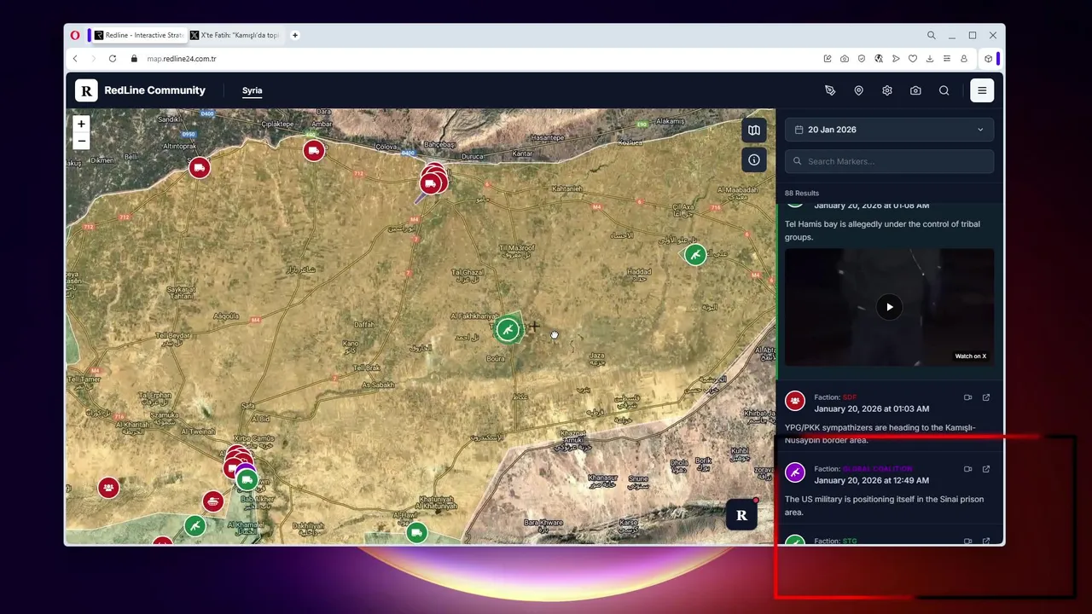The height and width of the screenshot is (614, 1092).
Task: Switch to the Redline Interactive browser tab
Action: tap(138, 35)
